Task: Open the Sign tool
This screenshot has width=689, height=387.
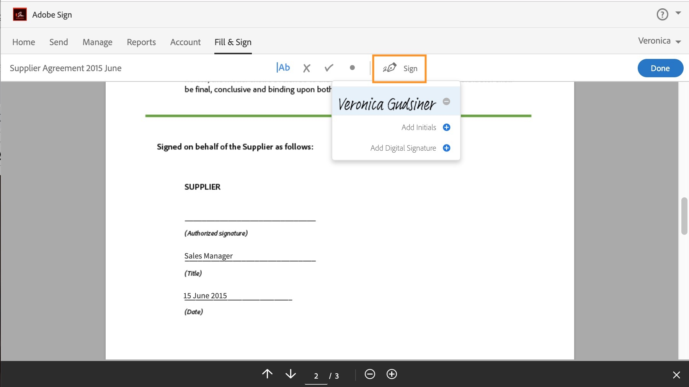Action: tap(399, 68)
